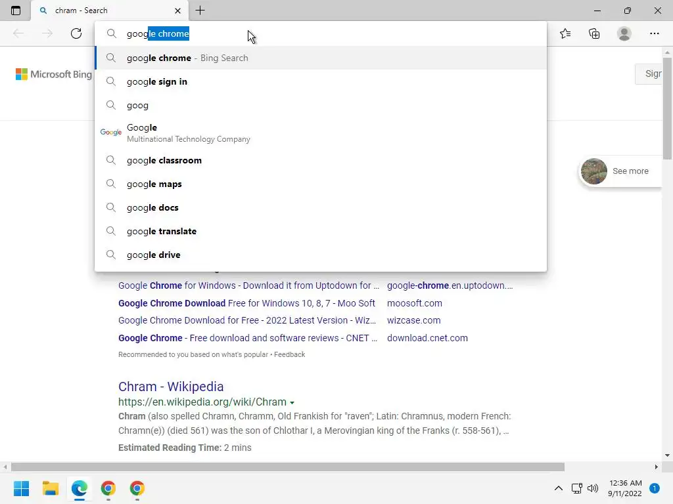Viewport: 673px width, 504px height.
Task: Open 'Chram - Wikipedia' result title
Action: pyautogui.click(x=171, y=387)
